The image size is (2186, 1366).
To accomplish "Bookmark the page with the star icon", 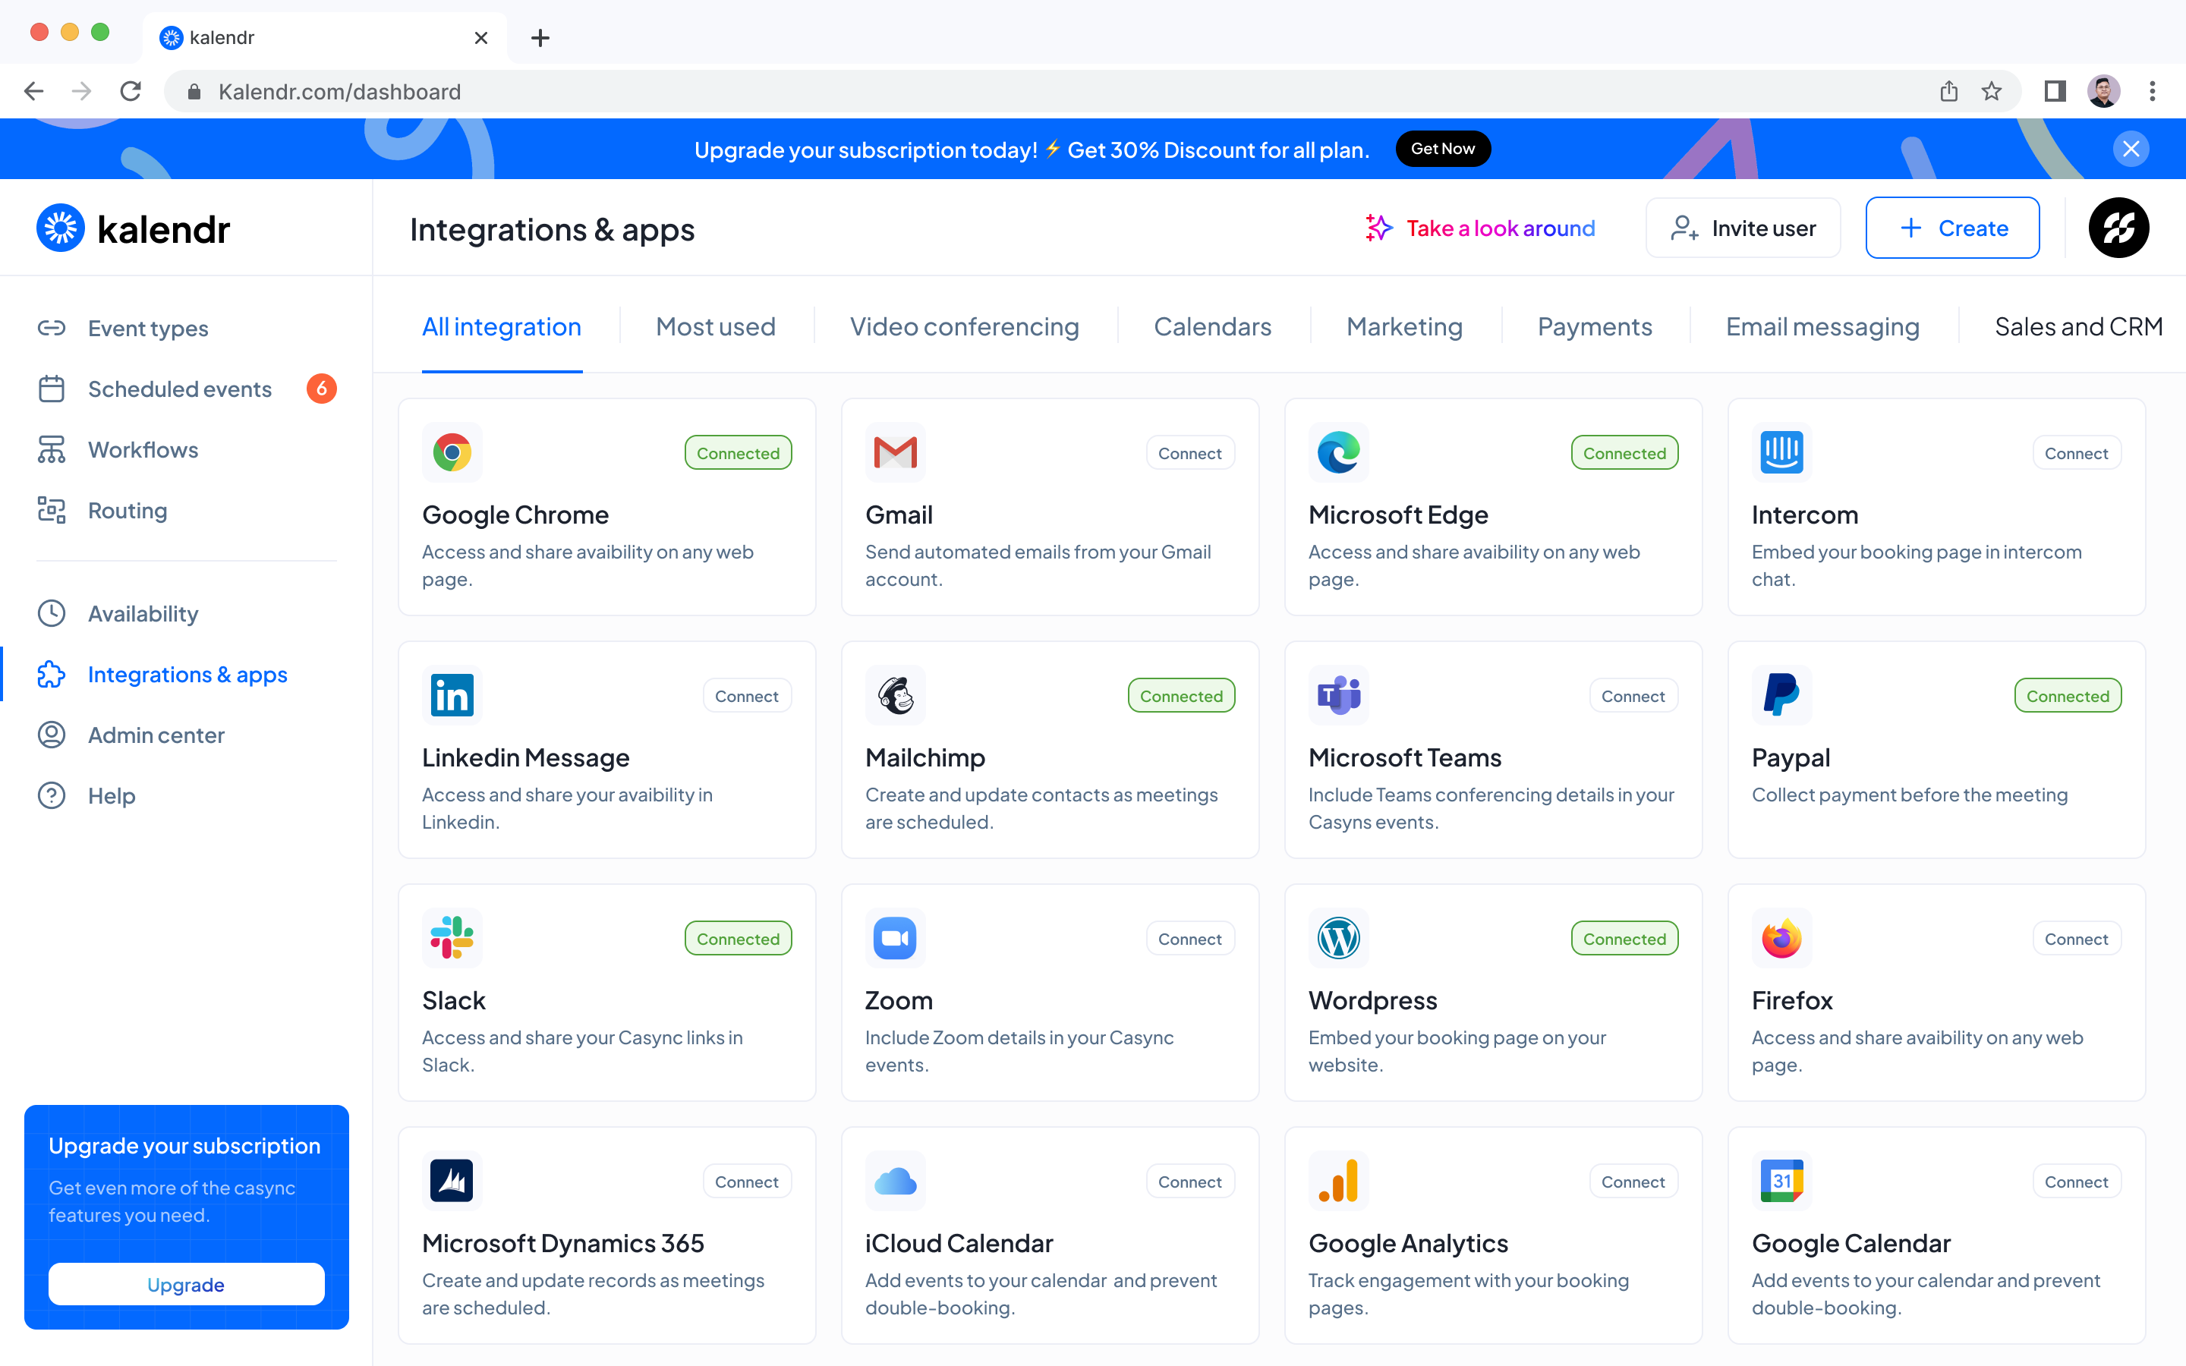I will point(1991,91).
